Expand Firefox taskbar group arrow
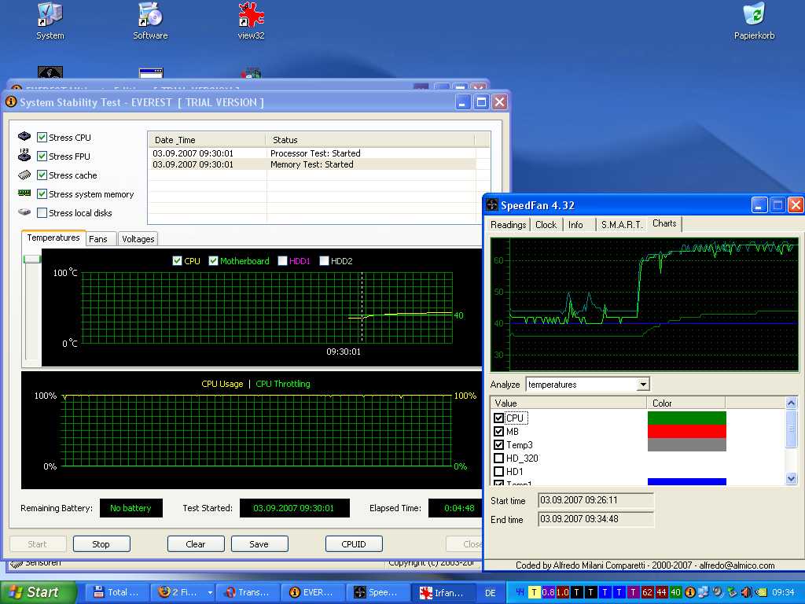The width and height of the screenshot is (805, 604). click(210, 593)
